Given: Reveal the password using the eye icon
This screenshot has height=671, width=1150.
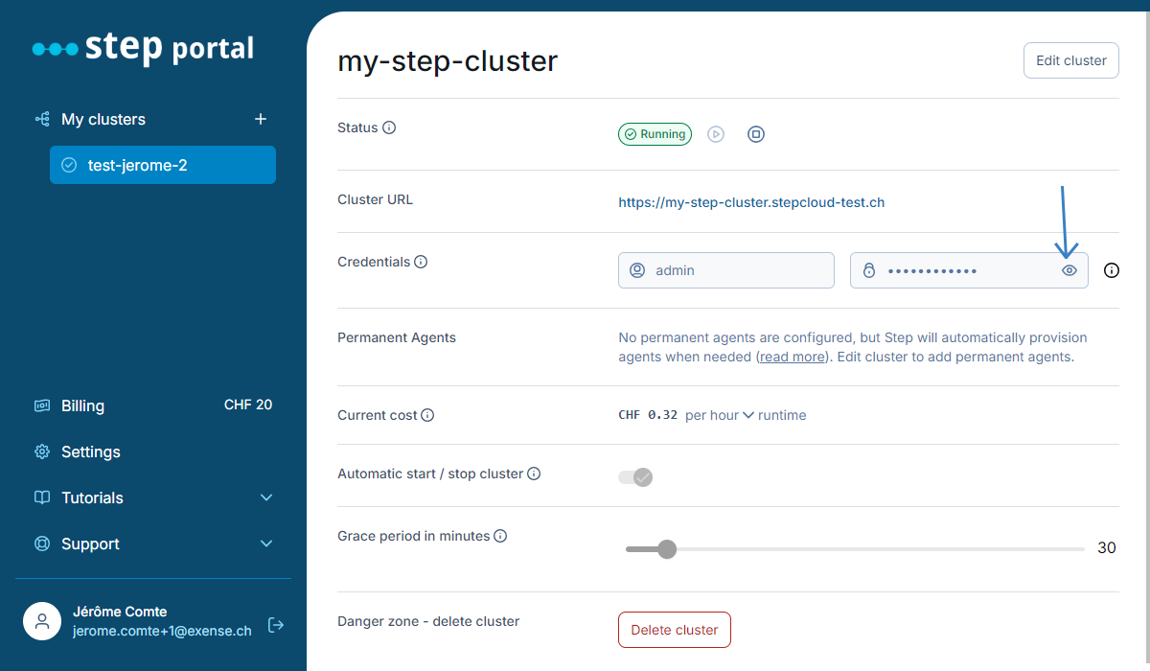Looking at the screenshot, I should (1069, 270).
